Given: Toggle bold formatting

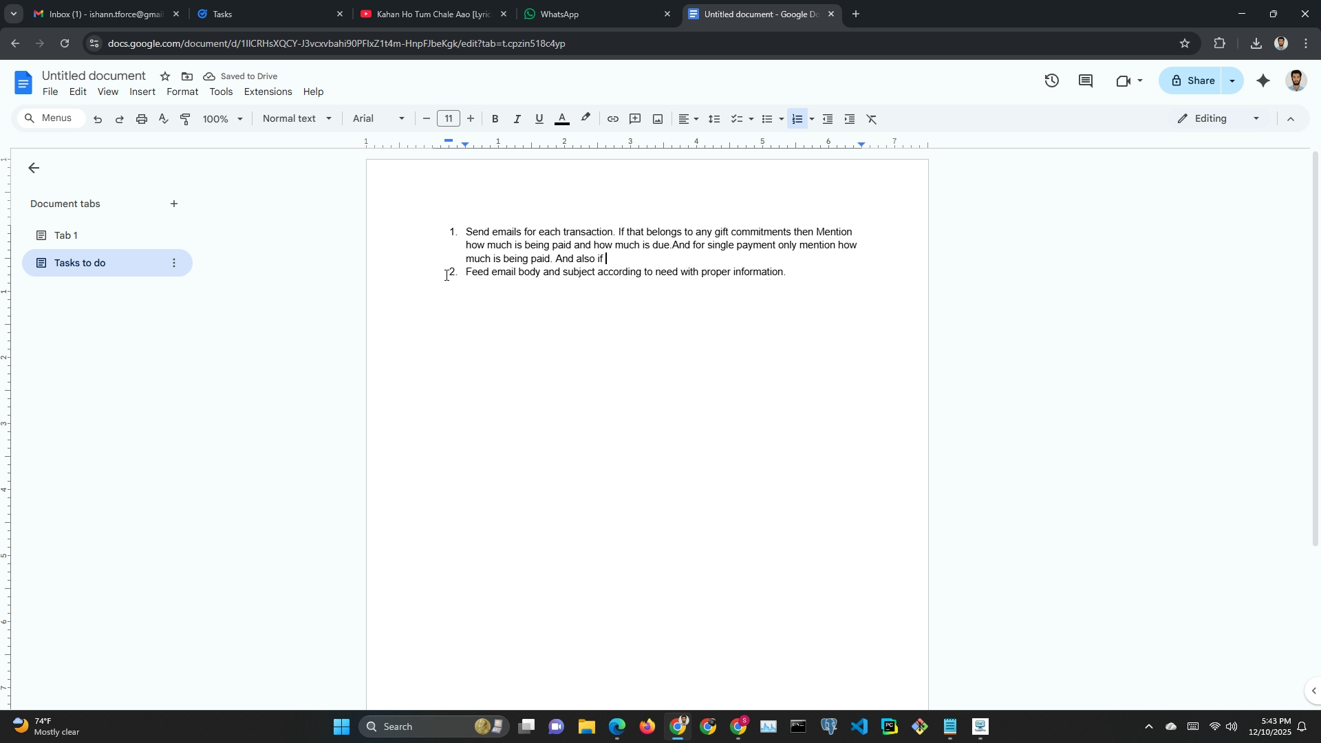Looking at the screenshot, I should (x=495, y=119).
